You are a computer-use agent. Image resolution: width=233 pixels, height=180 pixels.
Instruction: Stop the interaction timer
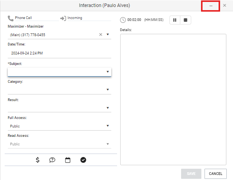coord(185,20)
